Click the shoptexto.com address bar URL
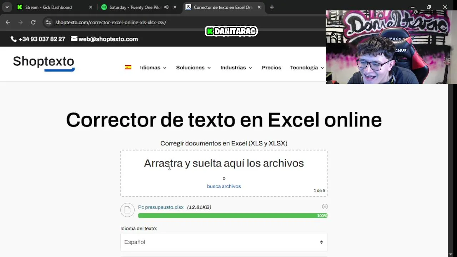457x257 pixels. point(111,22)
